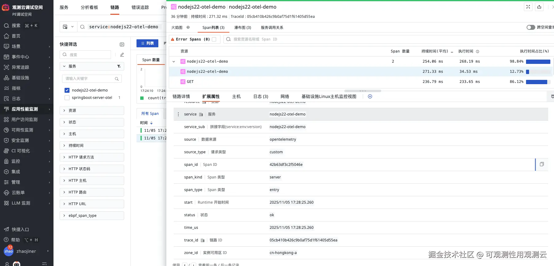Expand the 持续时间 filter section

pos(92,146)
